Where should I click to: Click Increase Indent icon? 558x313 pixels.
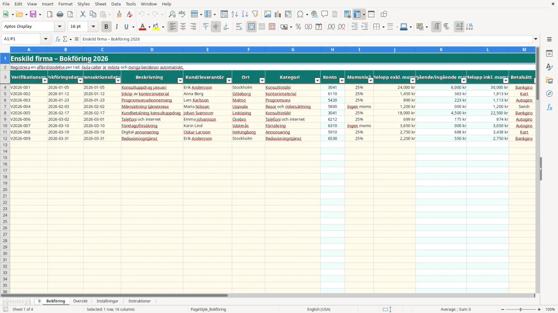click(354, 27)
